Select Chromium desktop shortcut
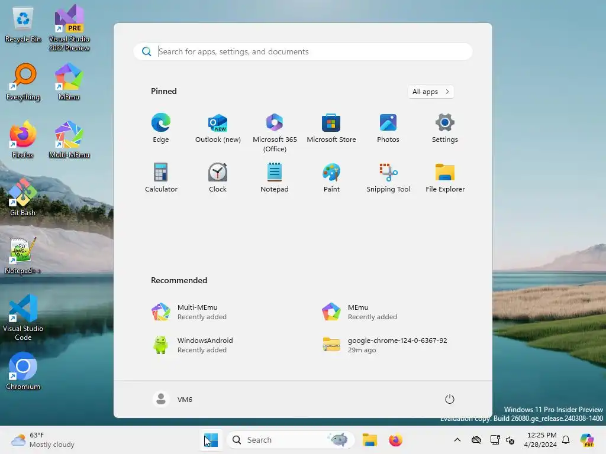The height and width of the screenshot is (454, 606). 23,371
